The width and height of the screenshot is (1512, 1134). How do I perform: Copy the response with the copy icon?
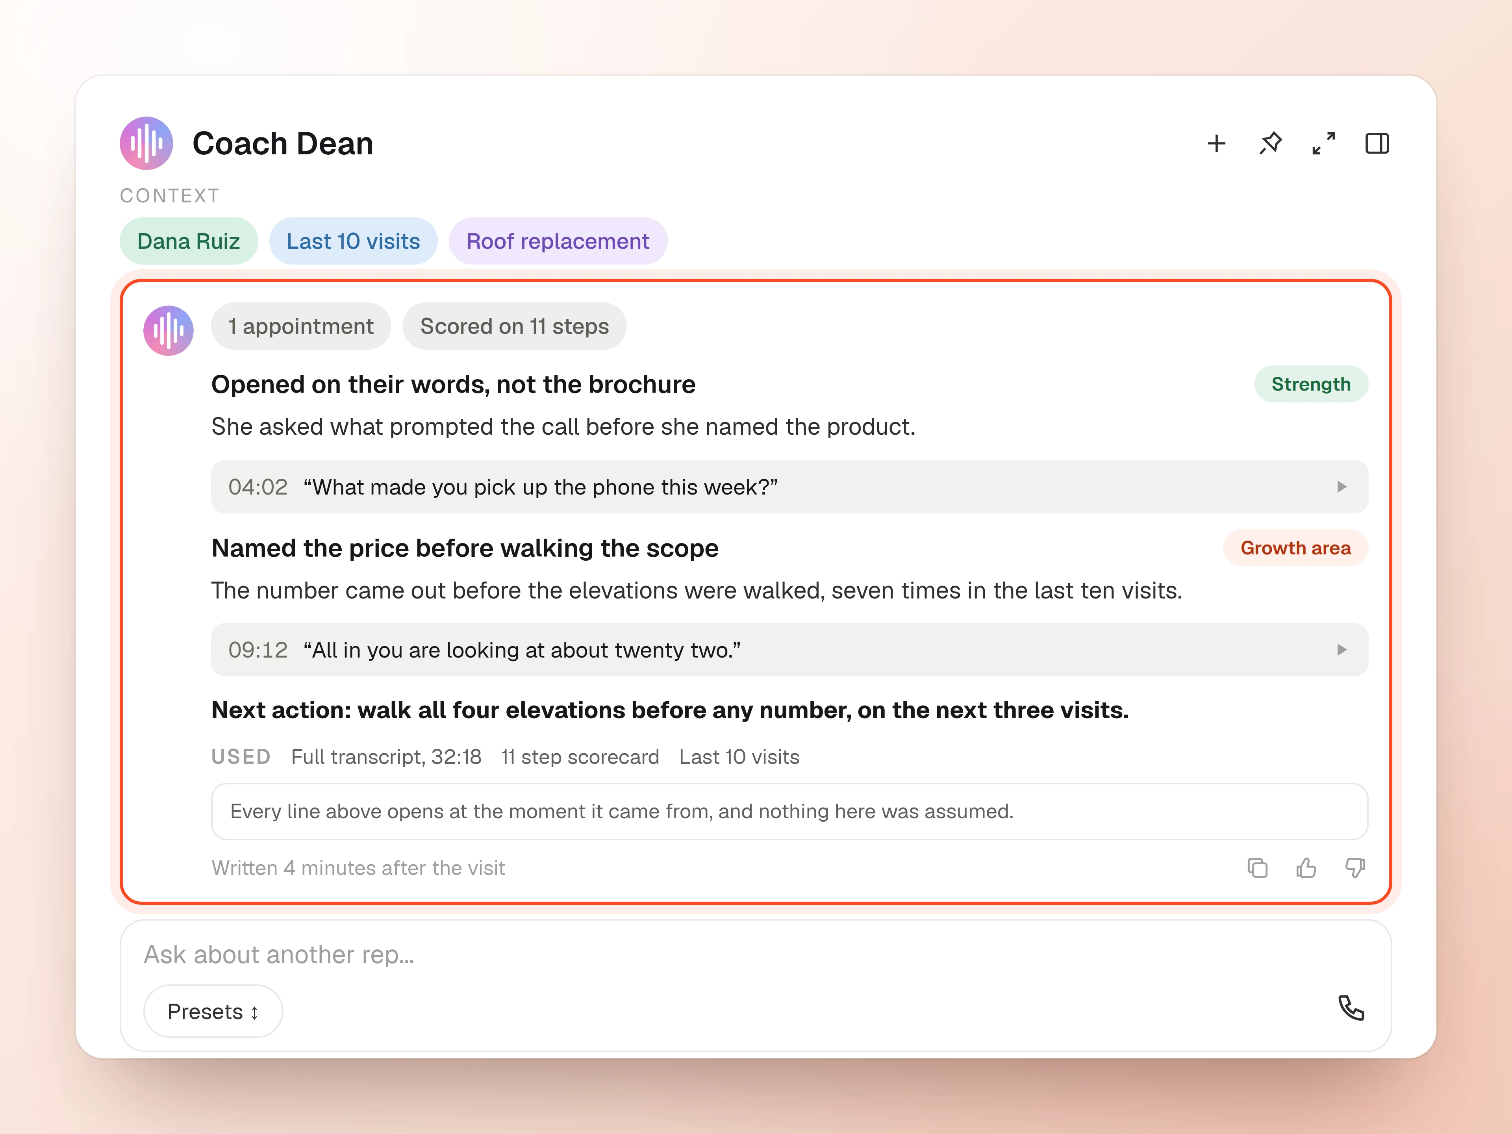coord(1257,867)
